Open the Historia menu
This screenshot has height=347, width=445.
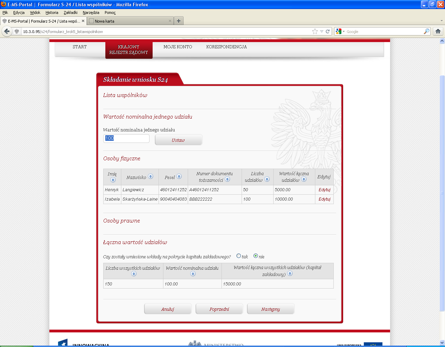[x=52, y=13]
